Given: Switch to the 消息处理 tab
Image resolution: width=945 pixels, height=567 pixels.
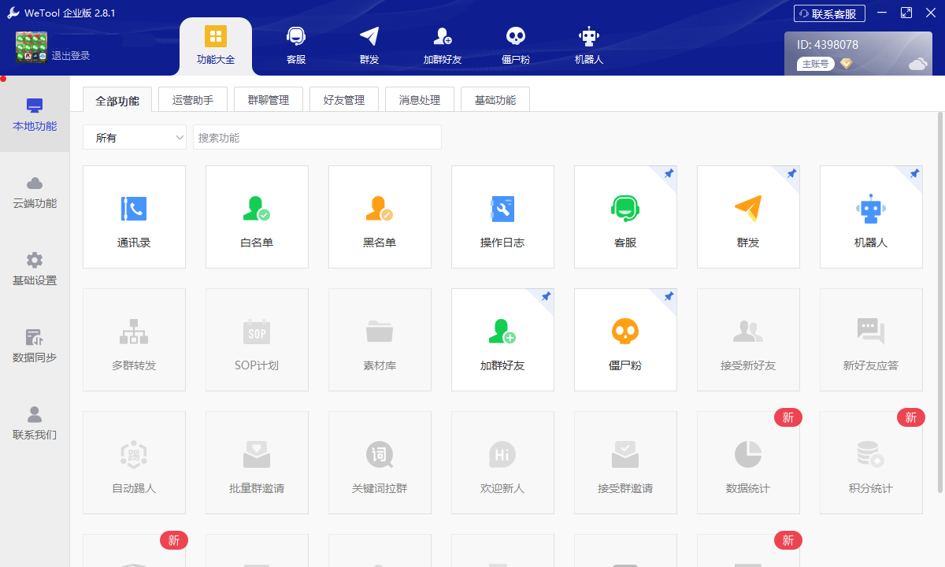Looking at the screenshot, I should (419, 98).
